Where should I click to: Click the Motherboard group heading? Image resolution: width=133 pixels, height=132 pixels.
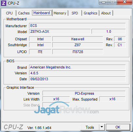click(16, 19)
